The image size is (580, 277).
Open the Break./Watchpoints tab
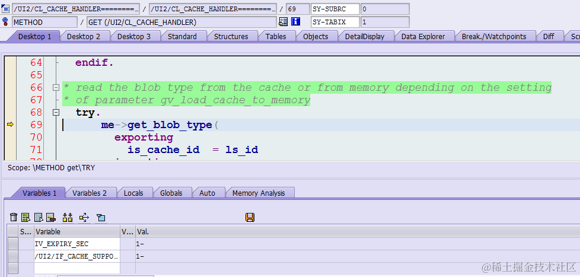pos(494,36)
